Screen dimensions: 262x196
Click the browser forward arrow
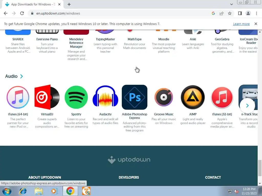coord(14,13)
